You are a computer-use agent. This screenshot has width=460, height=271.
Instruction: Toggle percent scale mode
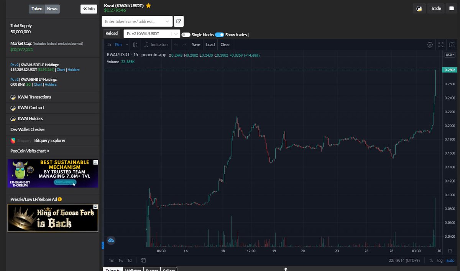(431, 260)
